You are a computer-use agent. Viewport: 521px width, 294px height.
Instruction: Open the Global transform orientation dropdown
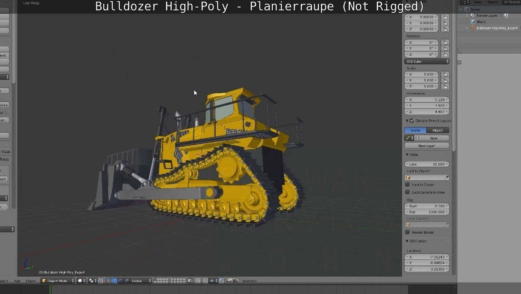coord(141,281)
